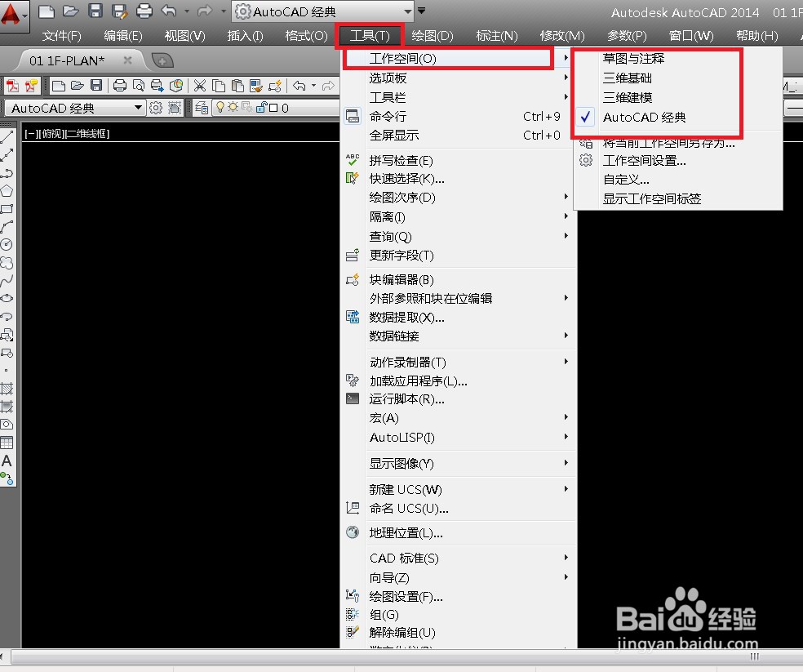
Task: Select the Circle tool in draw toolbar
Action: [7, 244]
